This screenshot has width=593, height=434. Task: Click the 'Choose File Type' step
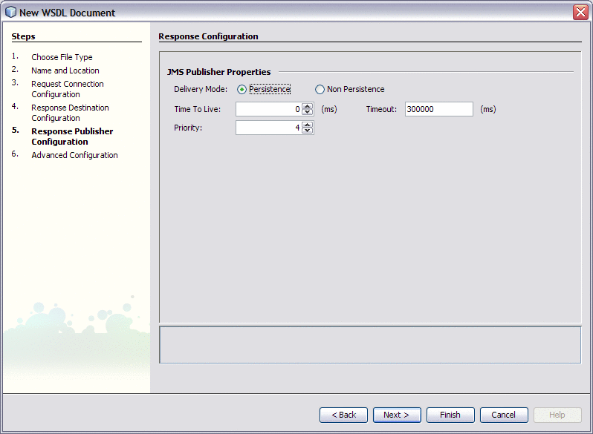(62, 57)
